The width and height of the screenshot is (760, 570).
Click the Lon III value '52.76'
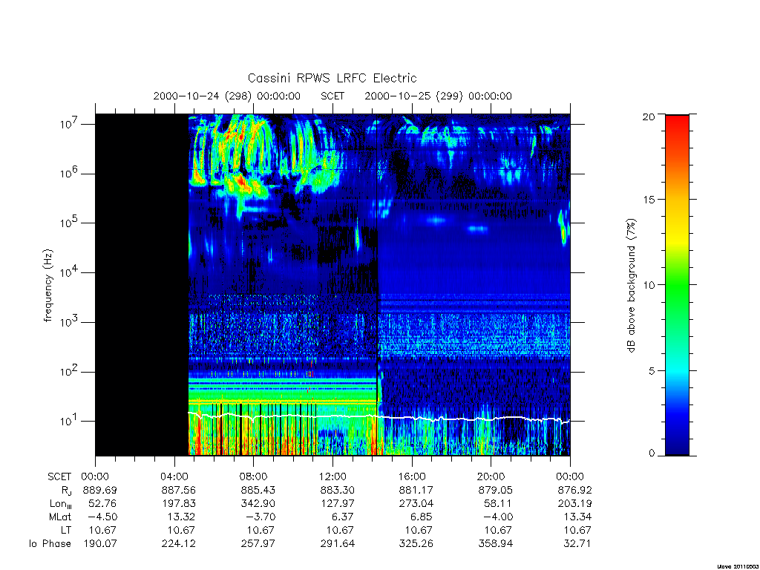102,504
